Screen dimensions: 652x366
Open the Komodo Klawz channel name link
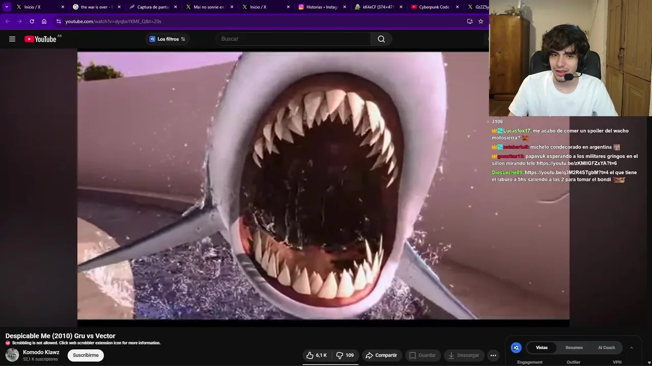click(x=41, y=352)
